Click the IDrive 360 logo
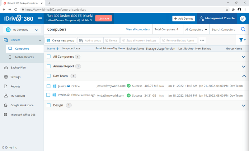249x151 pixels. 19,18
